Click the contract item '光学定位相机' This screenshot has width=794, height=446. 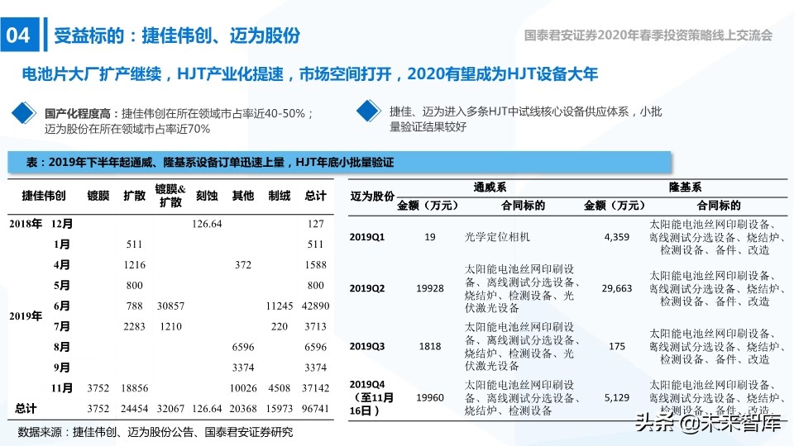pyautogui.click(x=497, y=237)
